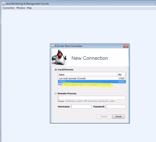Click the New Connection heading text
The image size is (156, 142).
(90, 58)
